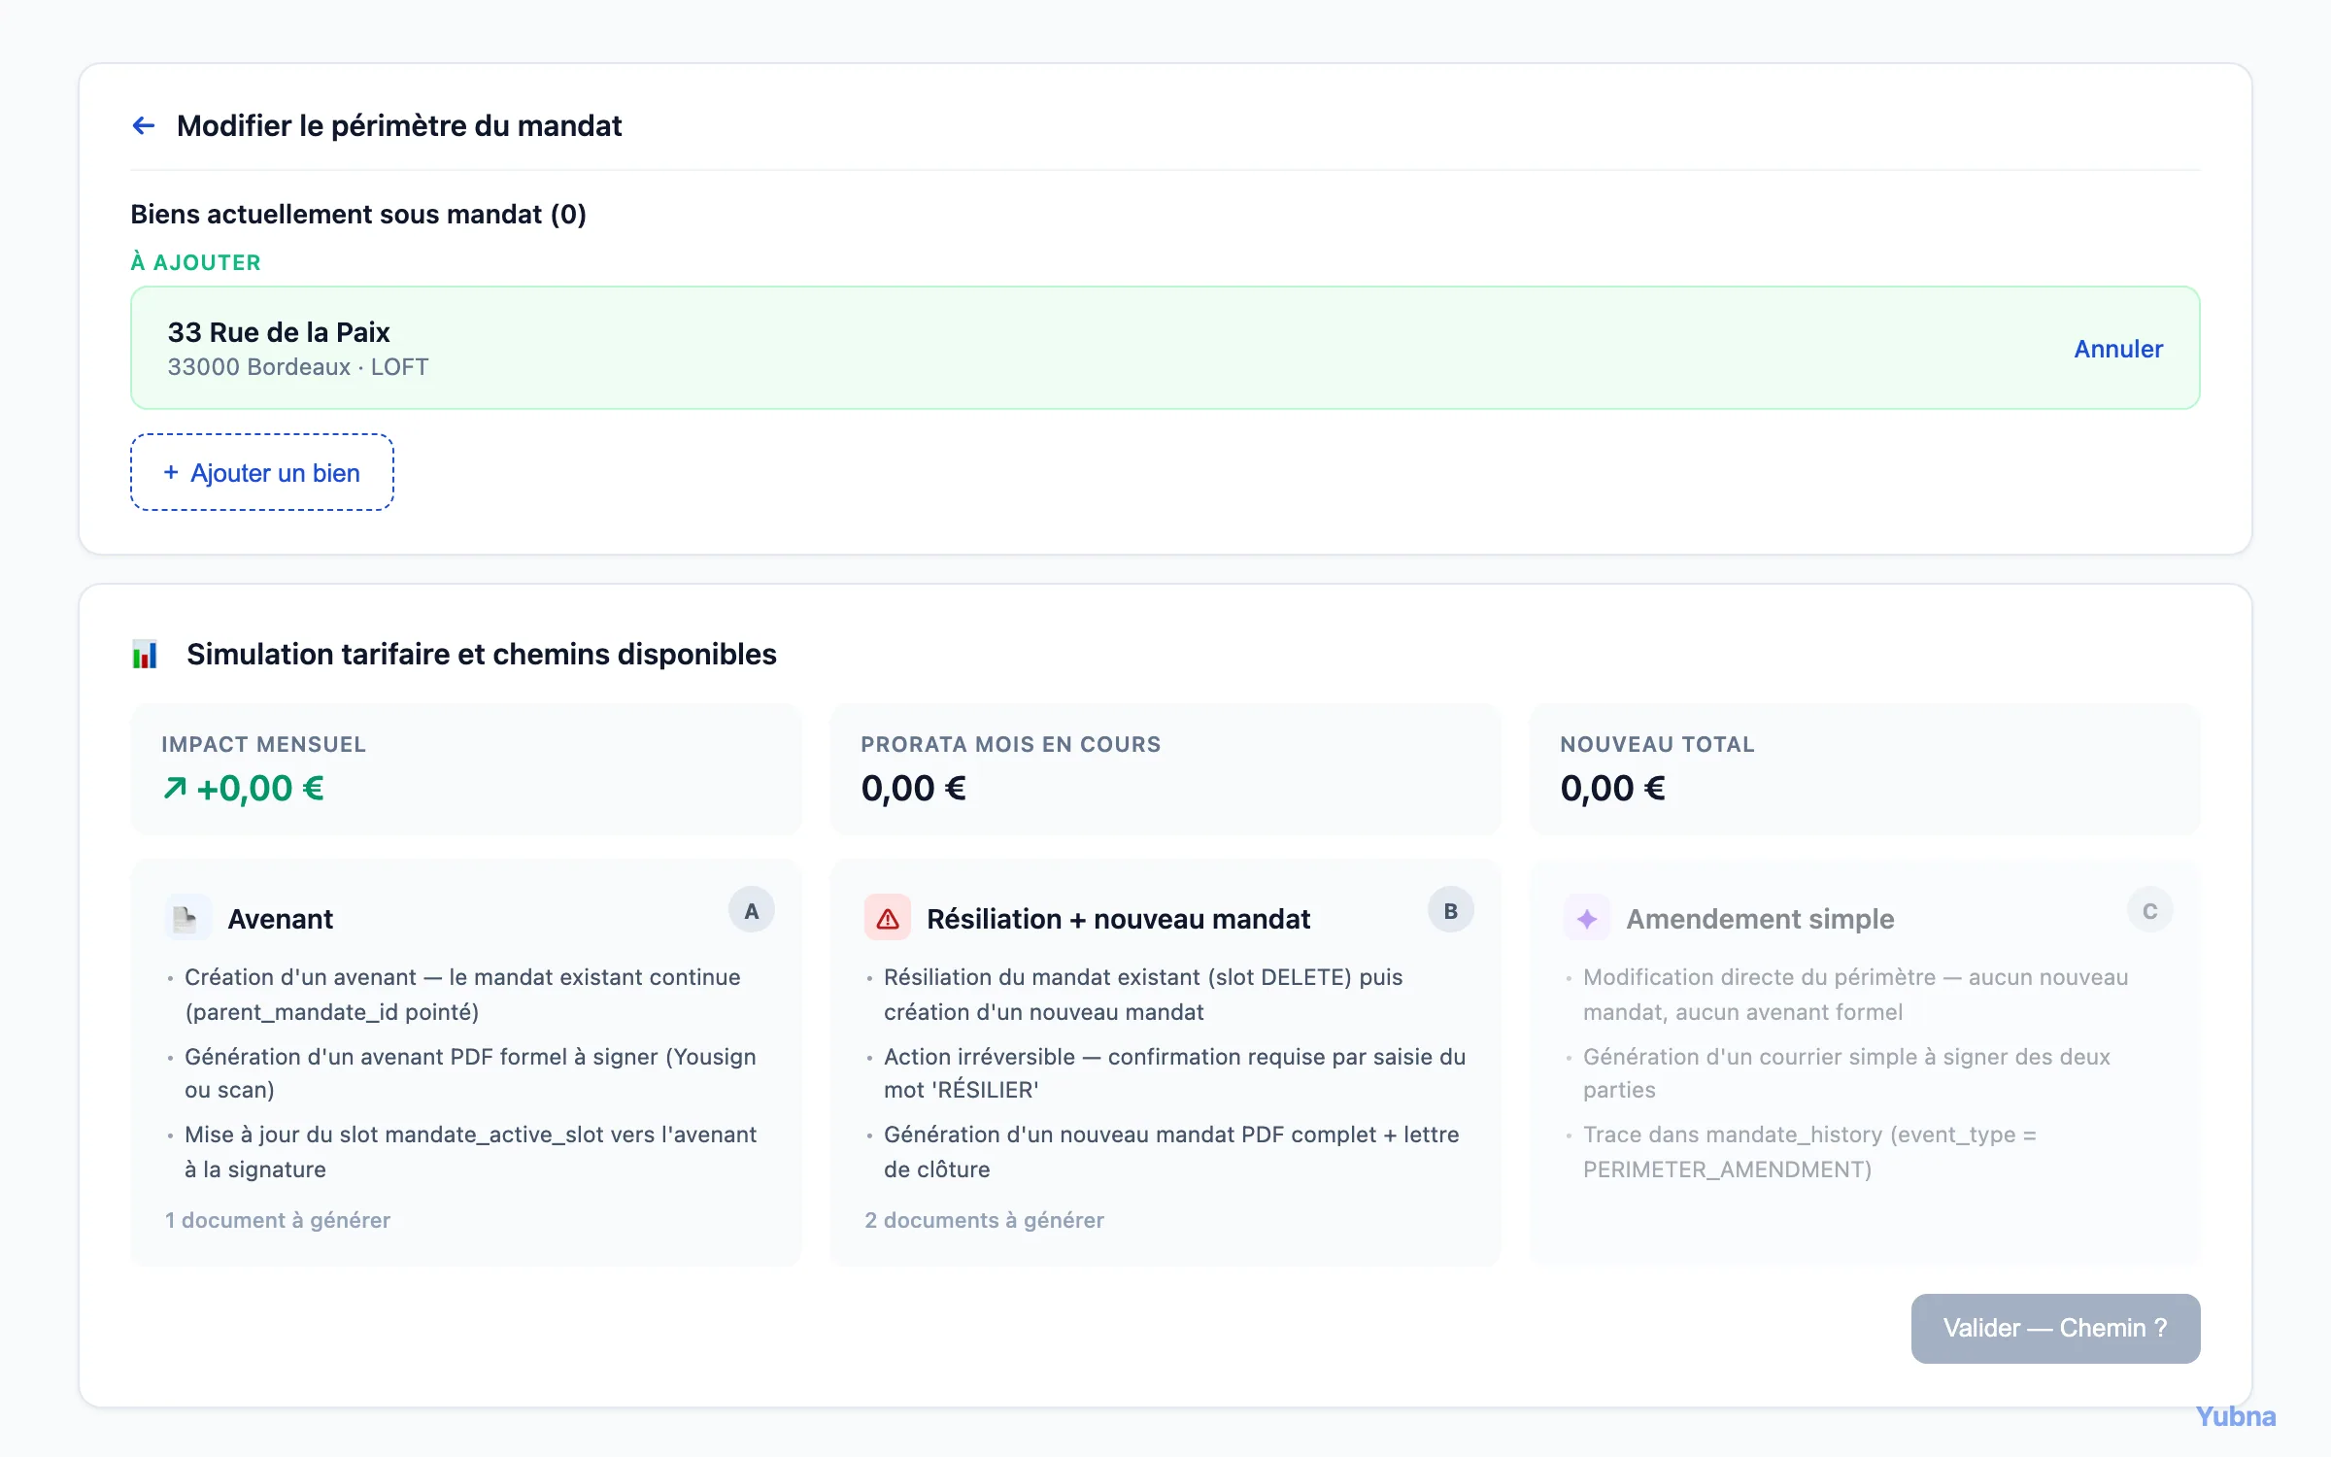2331x1457 pixels.
Task: Click the Avenant document icon
Action: [x=187, y=918]
